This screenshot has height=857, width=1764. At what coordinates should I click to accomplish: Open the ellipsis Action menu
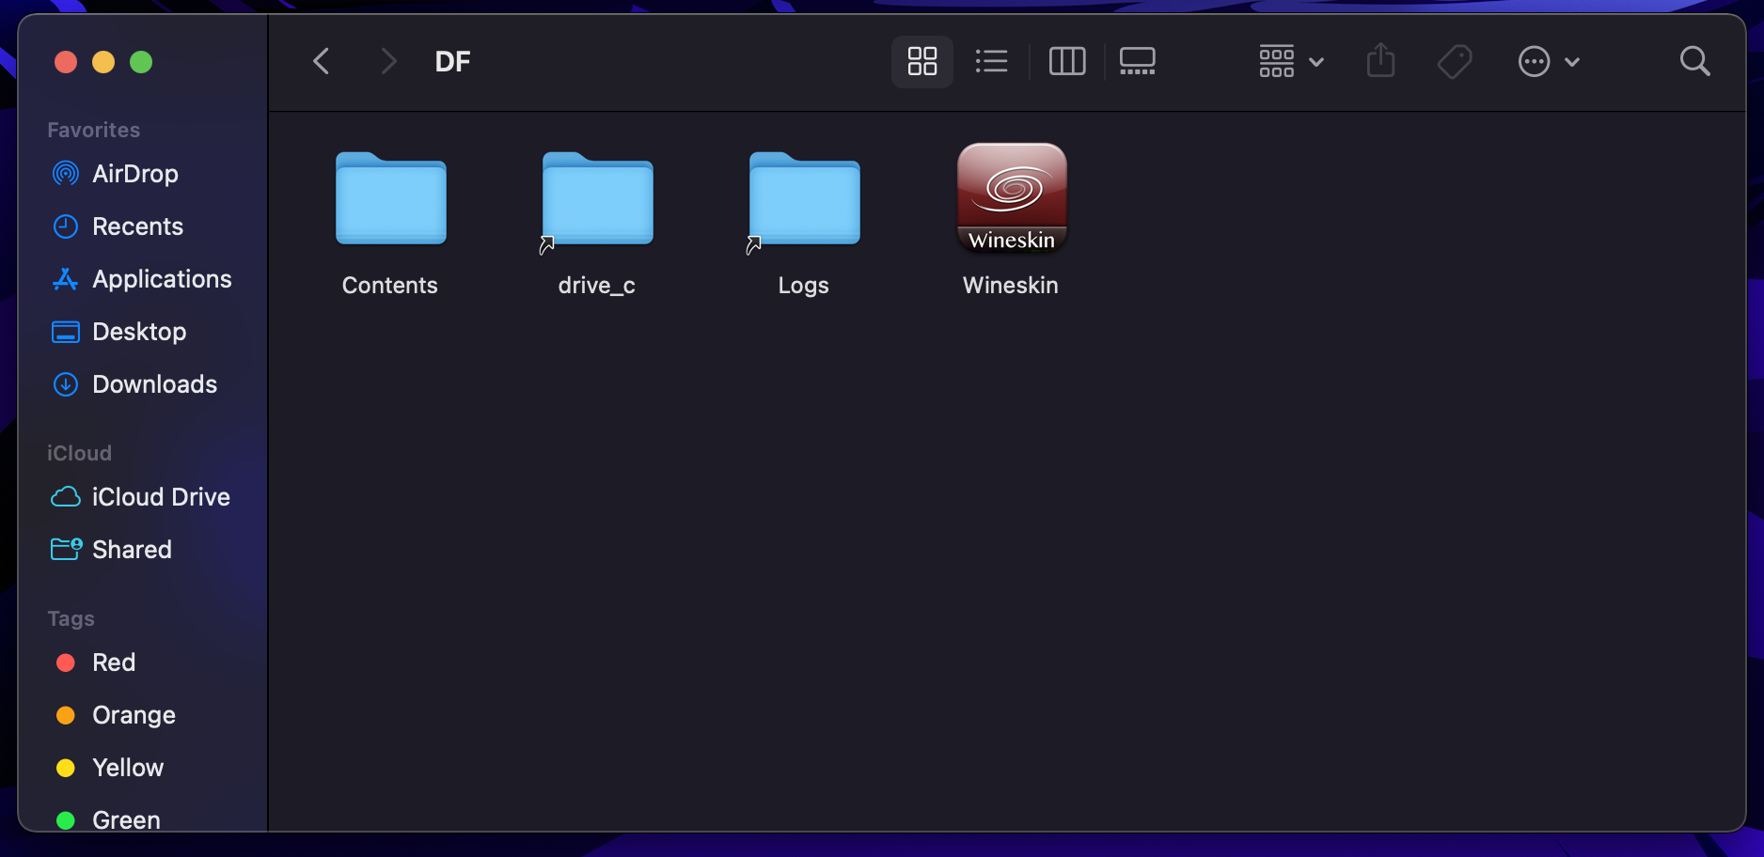coord(1549,62)
